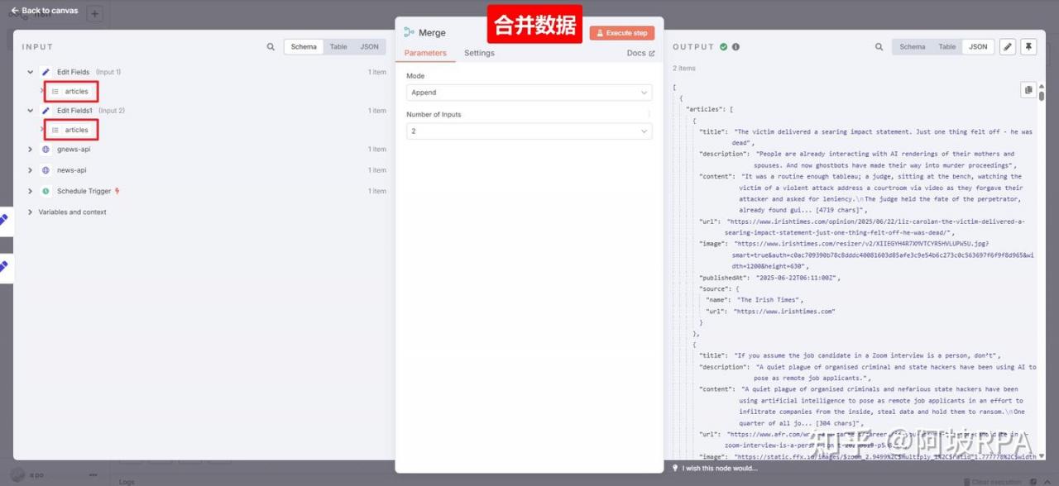Click the Schedule Trigger clock icon

(x=46, y=191)
